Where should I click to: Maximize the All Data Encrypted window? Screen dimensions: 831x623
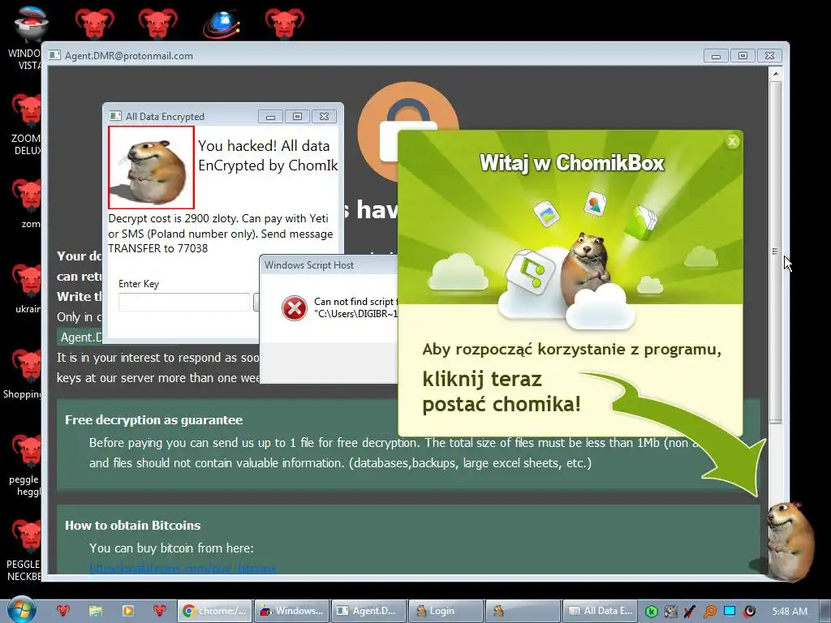(297, 117)
